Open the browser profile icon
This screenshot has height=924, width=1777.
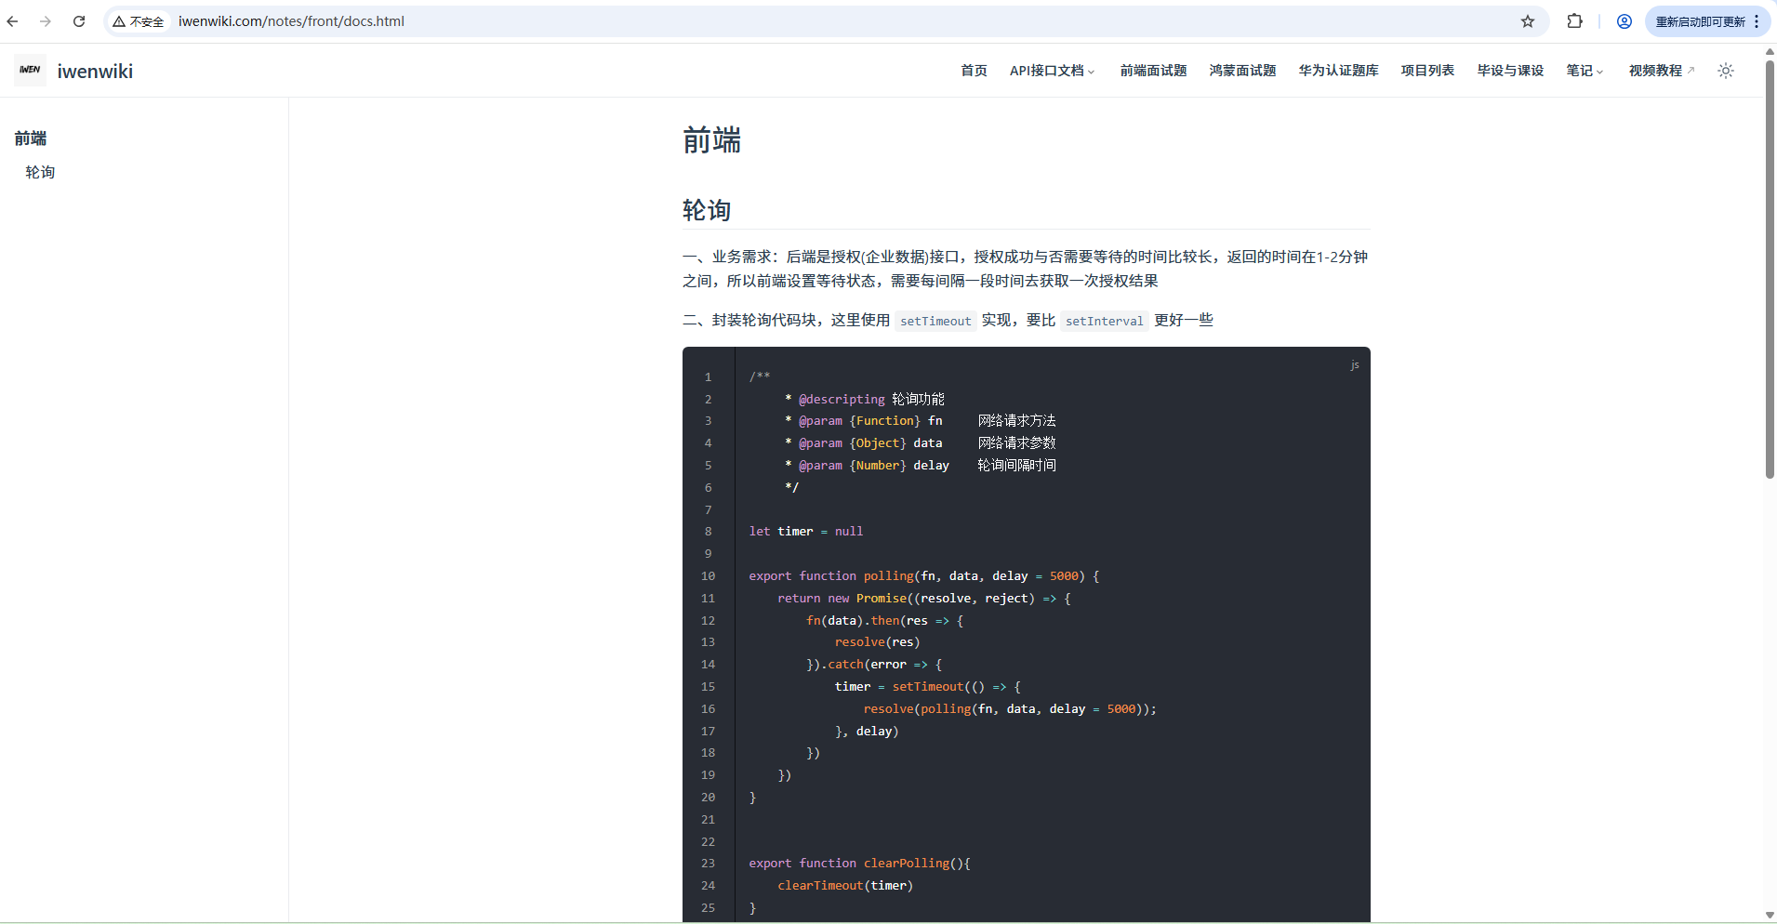[x=1624, y=21]
